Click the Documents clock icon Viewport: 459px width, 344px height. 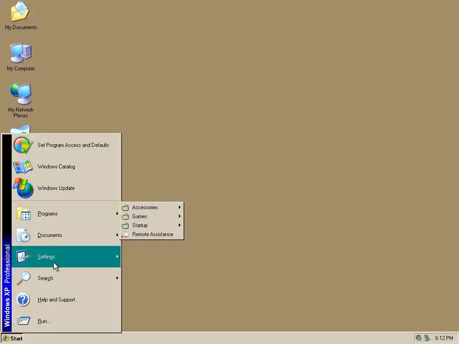click(23, 235)
